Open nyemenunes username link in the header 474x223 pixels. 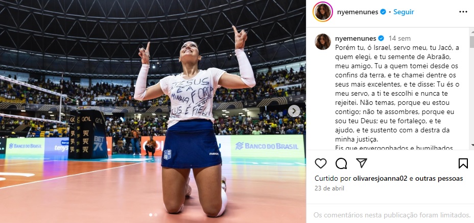(358, 12)
